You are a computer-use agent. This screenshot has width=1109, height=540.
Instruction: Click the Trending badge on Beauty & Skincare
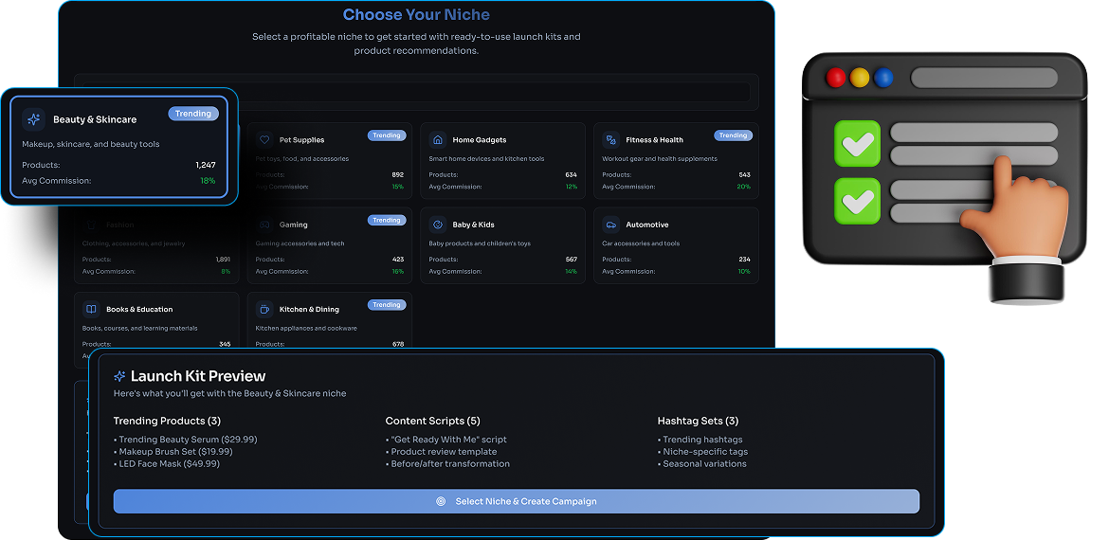(193, 114)
